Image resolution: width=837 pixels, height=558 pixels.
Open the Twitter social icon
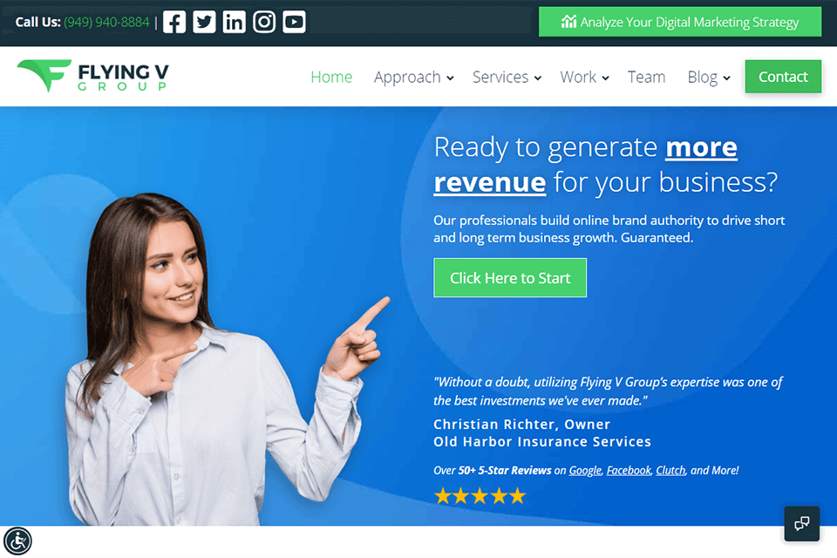pos(204,22)
